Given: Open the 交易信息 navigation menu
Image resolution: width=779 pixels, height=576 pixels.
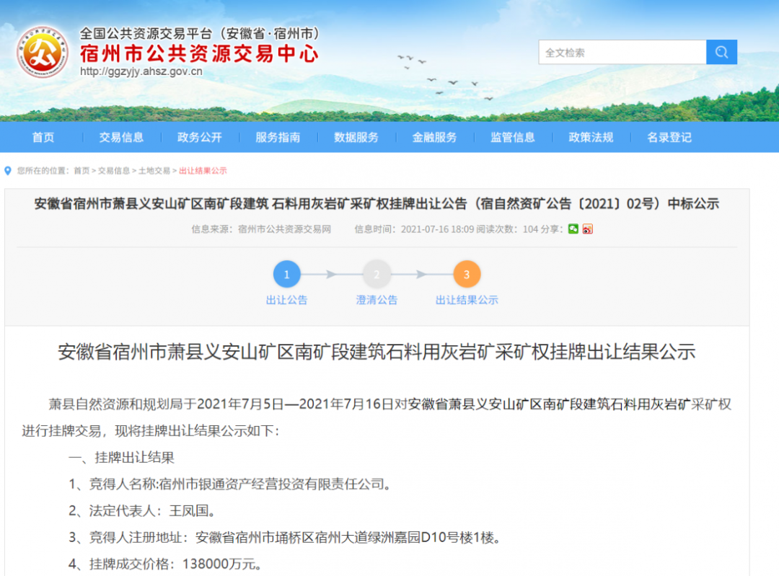Looking at the screenshot, I should [121, 137].
